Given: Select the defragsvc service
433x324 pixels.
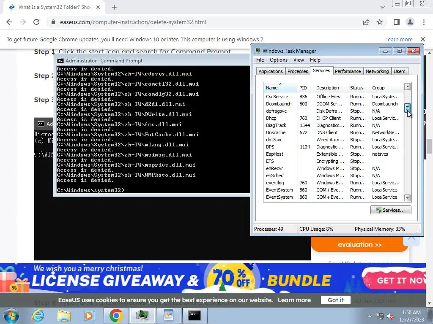Looking at the screenshot, I should click(x=334, y=111).
